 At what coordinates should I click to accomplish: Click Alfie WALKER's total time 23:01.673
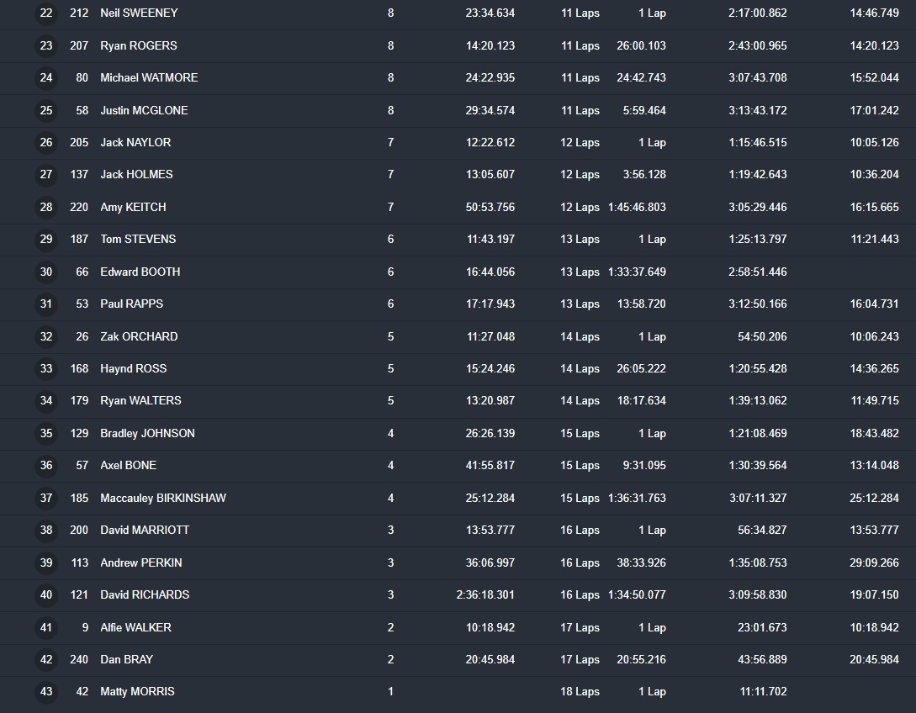coord(762,627)
